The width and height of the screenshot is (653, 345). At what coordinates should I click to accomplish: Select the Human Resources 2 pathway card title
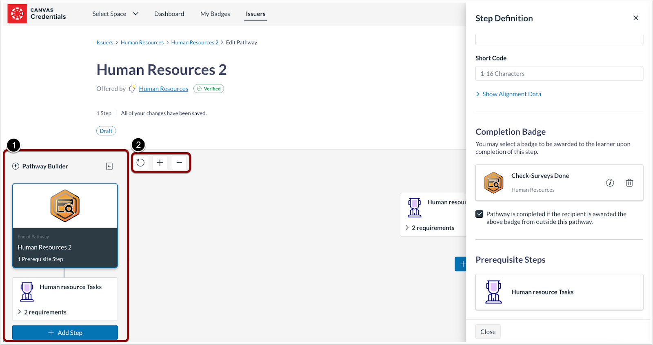point(44,247)
